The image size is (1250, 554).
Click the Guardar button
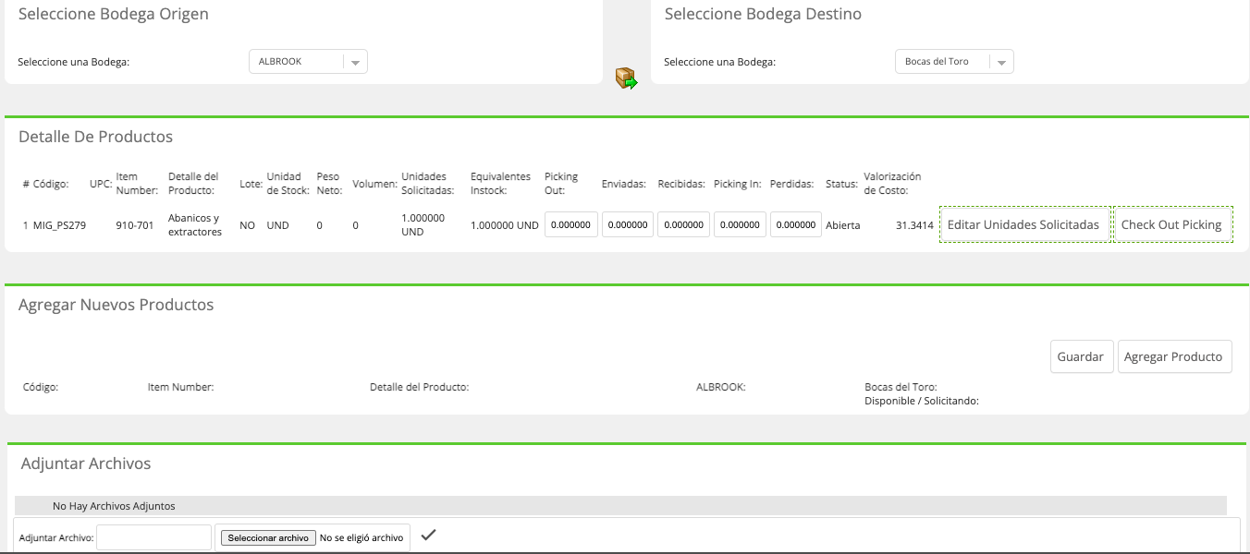point(1081,356)
